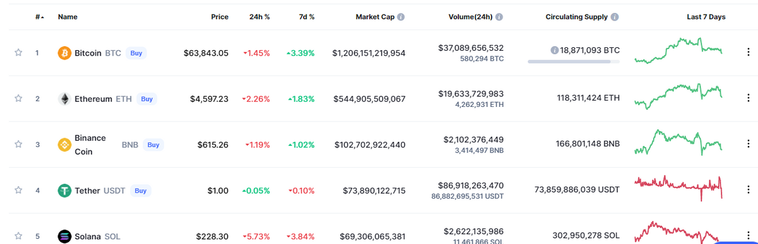This screenshot has width=758, height=244.
Task: Open the three-dot menu for Binance Coin
Action: pos(748,144)
